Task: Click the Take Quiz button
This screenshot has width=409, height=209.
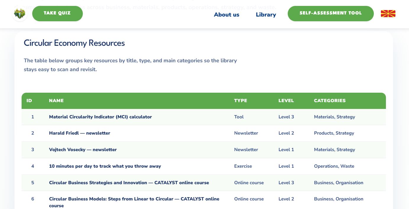Action: click(57, 13)
